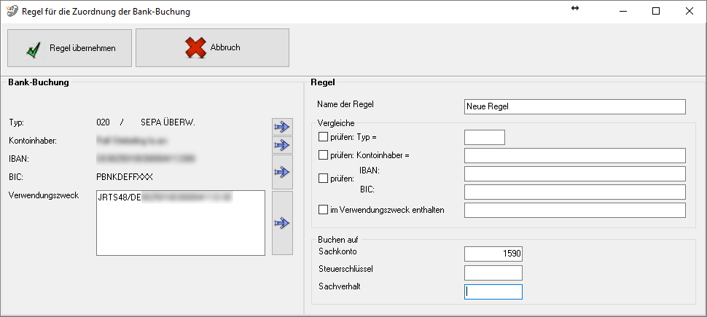Select the Steuerschlüssel input field
This screenshot has height=317, width=707.
(x=493, y=273)
